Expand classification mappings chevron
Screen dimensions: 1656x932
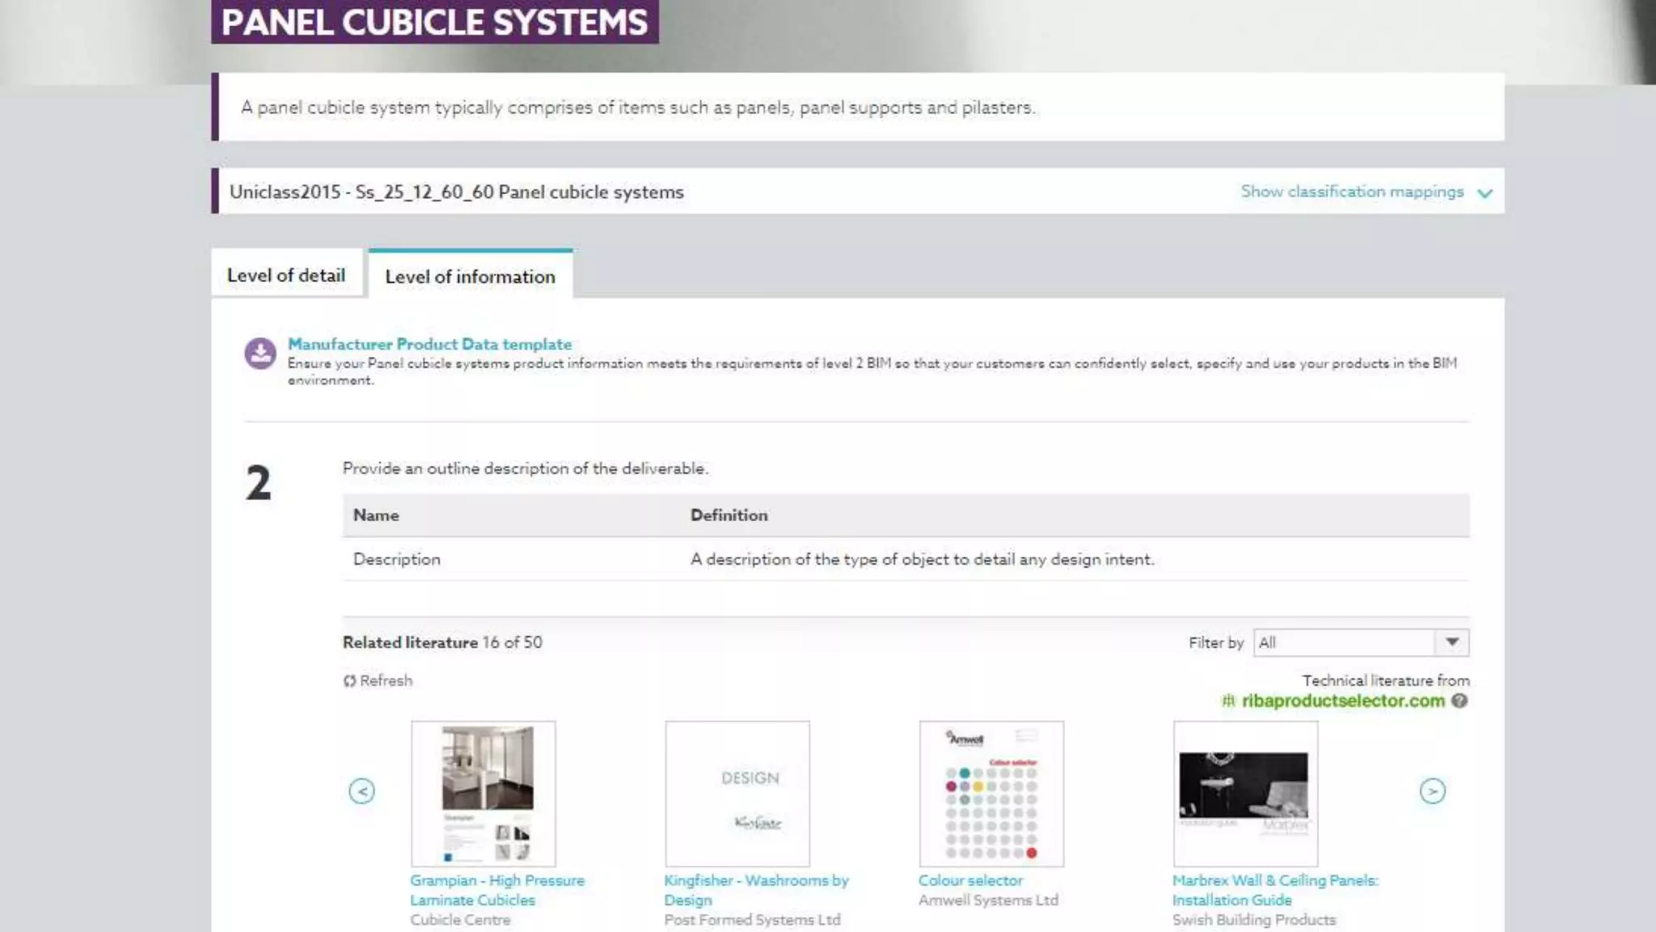[x=1485, y=193]
